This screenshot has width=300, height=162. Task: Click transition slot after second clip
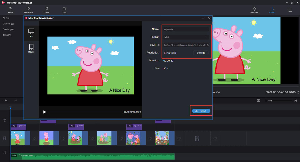63,138
